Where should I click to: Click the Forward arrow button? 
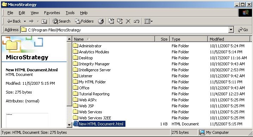click(x=31, y=21)
